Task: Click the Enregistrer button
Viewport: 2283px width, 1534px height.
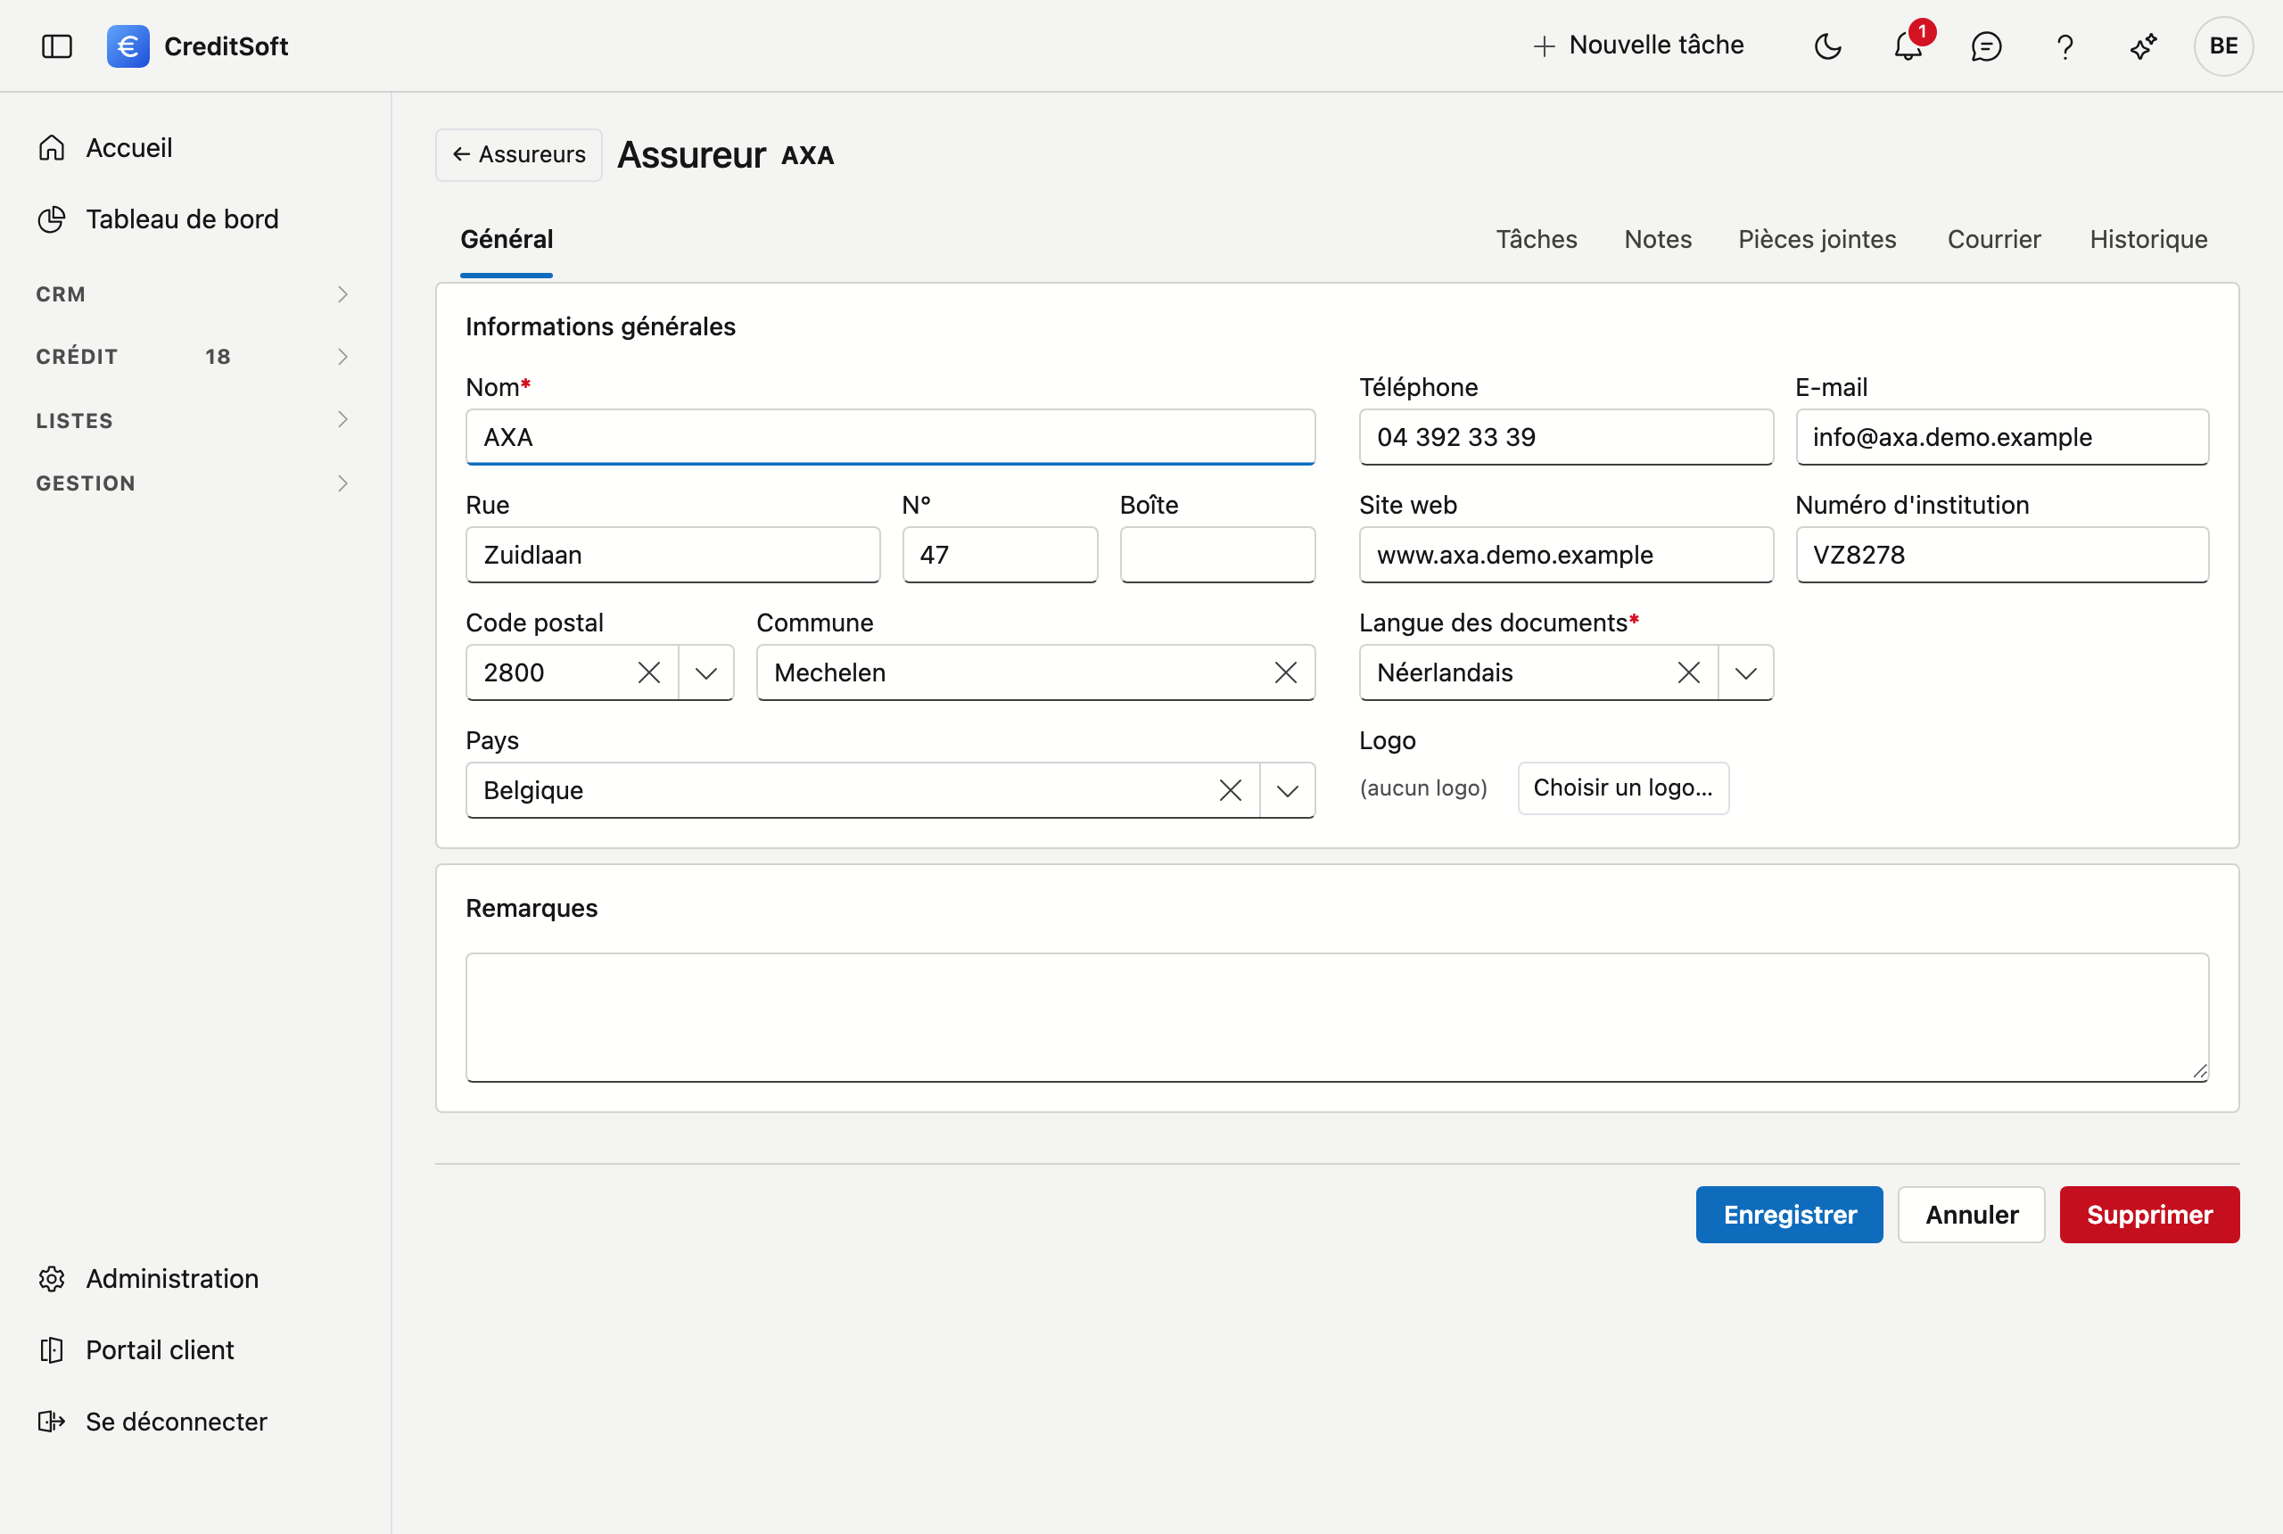Action: tap(1789, 1215)
